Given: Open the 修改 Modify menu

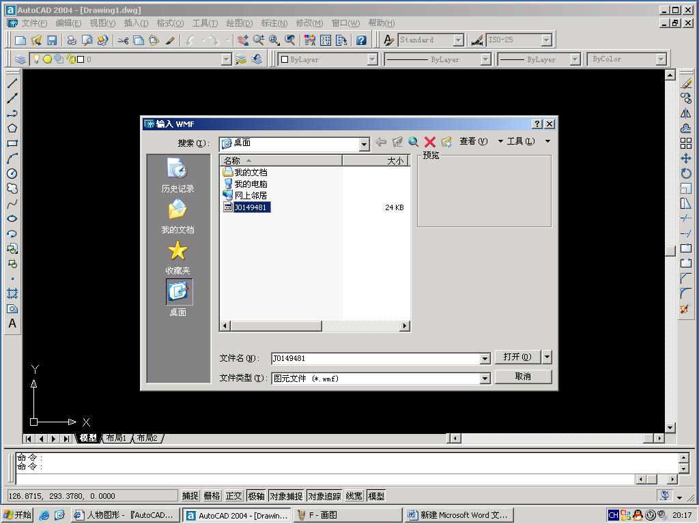Looking at the screenshot, I should pos(309,23).
